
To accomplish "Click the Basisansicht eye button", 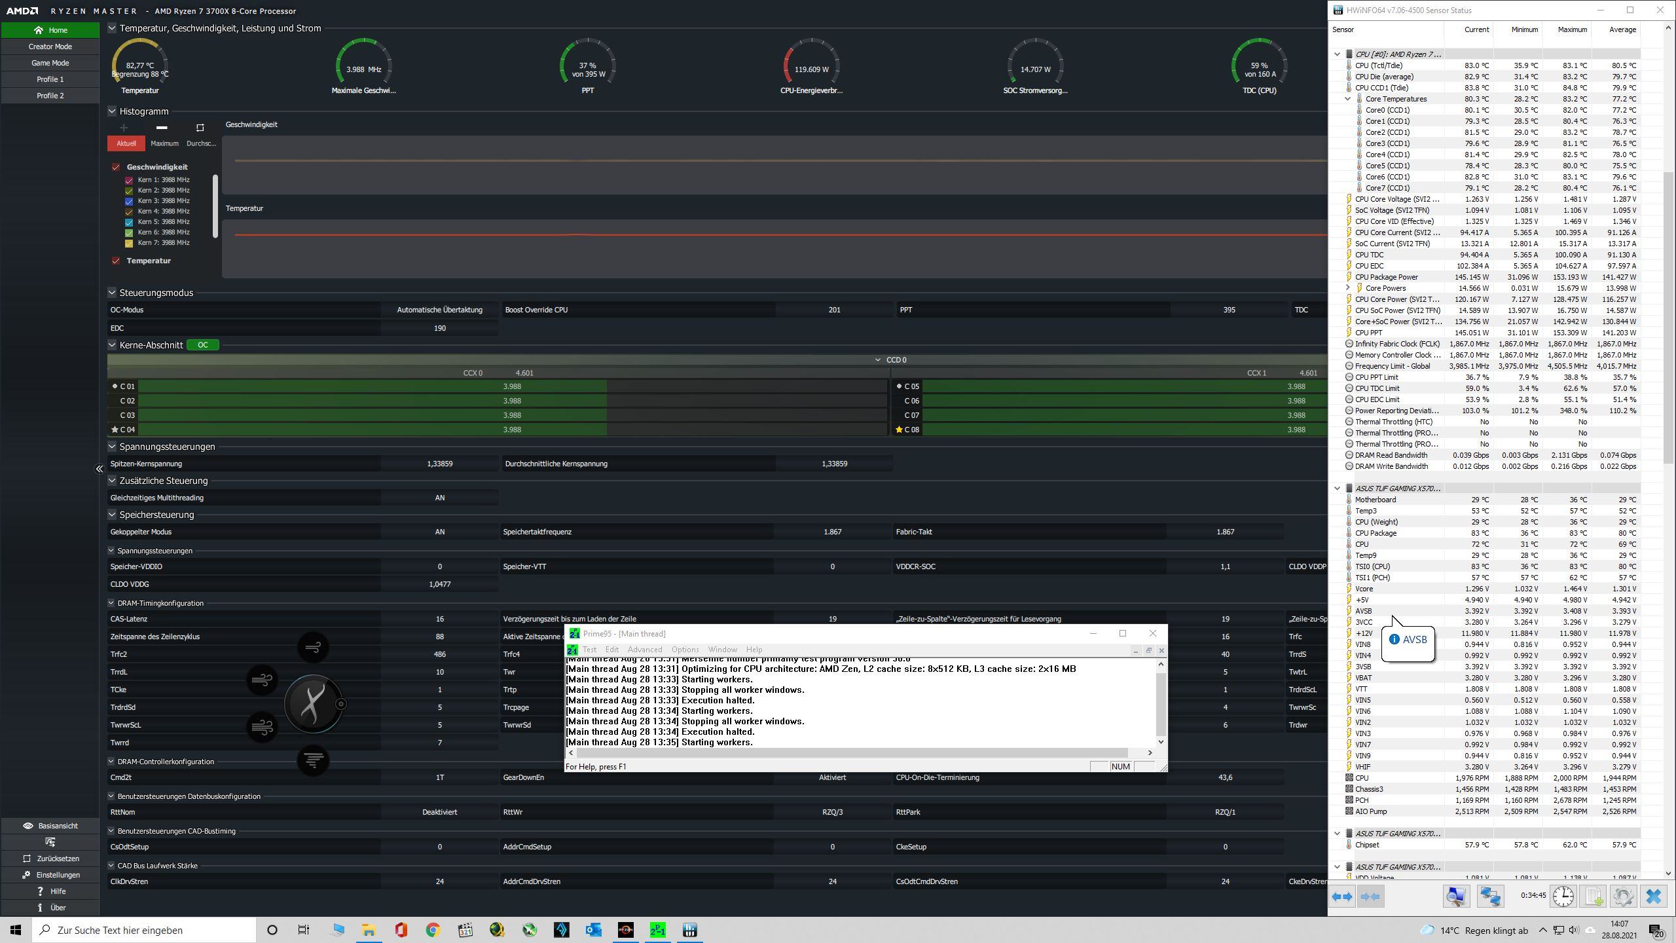I will pos(50,826).
